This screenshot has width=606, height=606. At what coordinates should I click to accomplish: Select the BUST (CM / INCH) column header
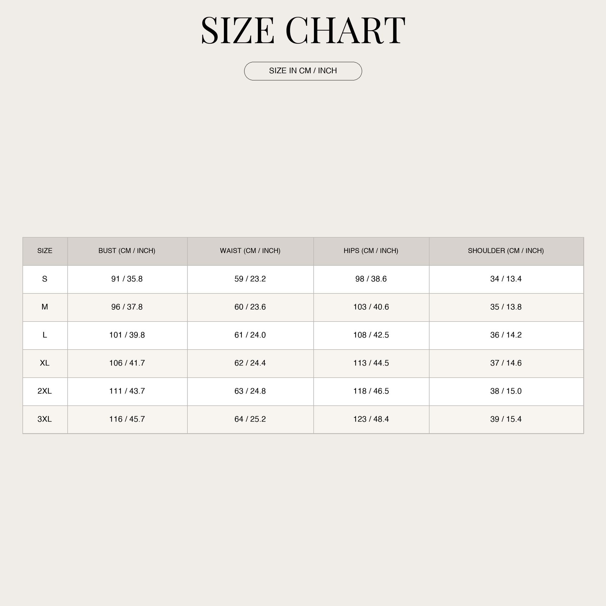tap(127, 251)
